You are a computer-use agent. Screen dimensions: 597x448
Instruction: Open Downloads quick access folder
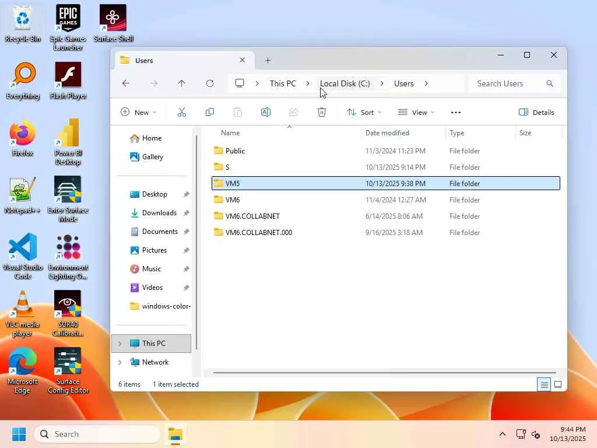[x=153, y=213]
